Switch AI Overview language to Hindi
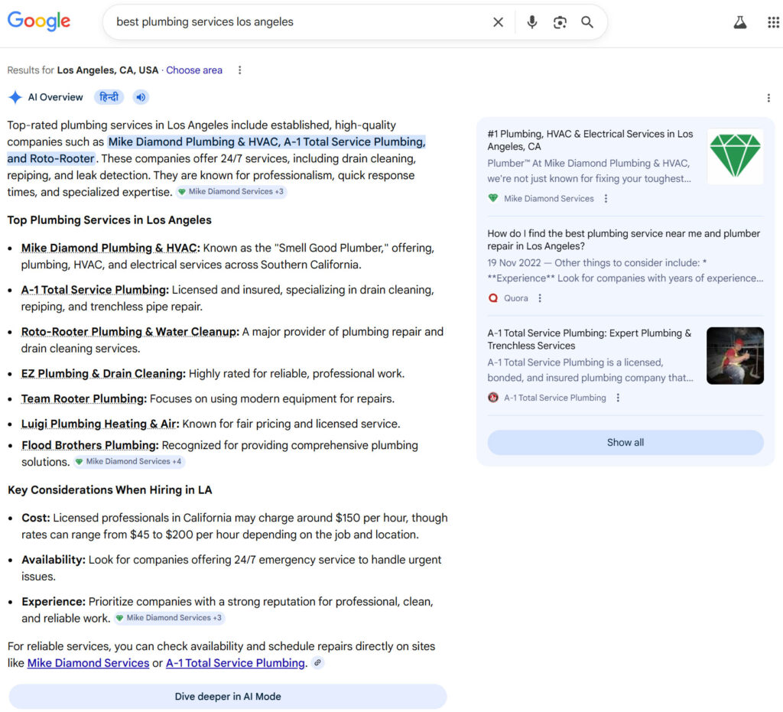Screen dimensions: 783x712 (109, 97)
